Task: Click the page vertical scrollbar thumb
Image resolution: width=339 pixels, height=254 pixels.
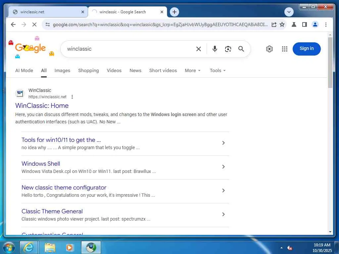Action: [330, 63]
